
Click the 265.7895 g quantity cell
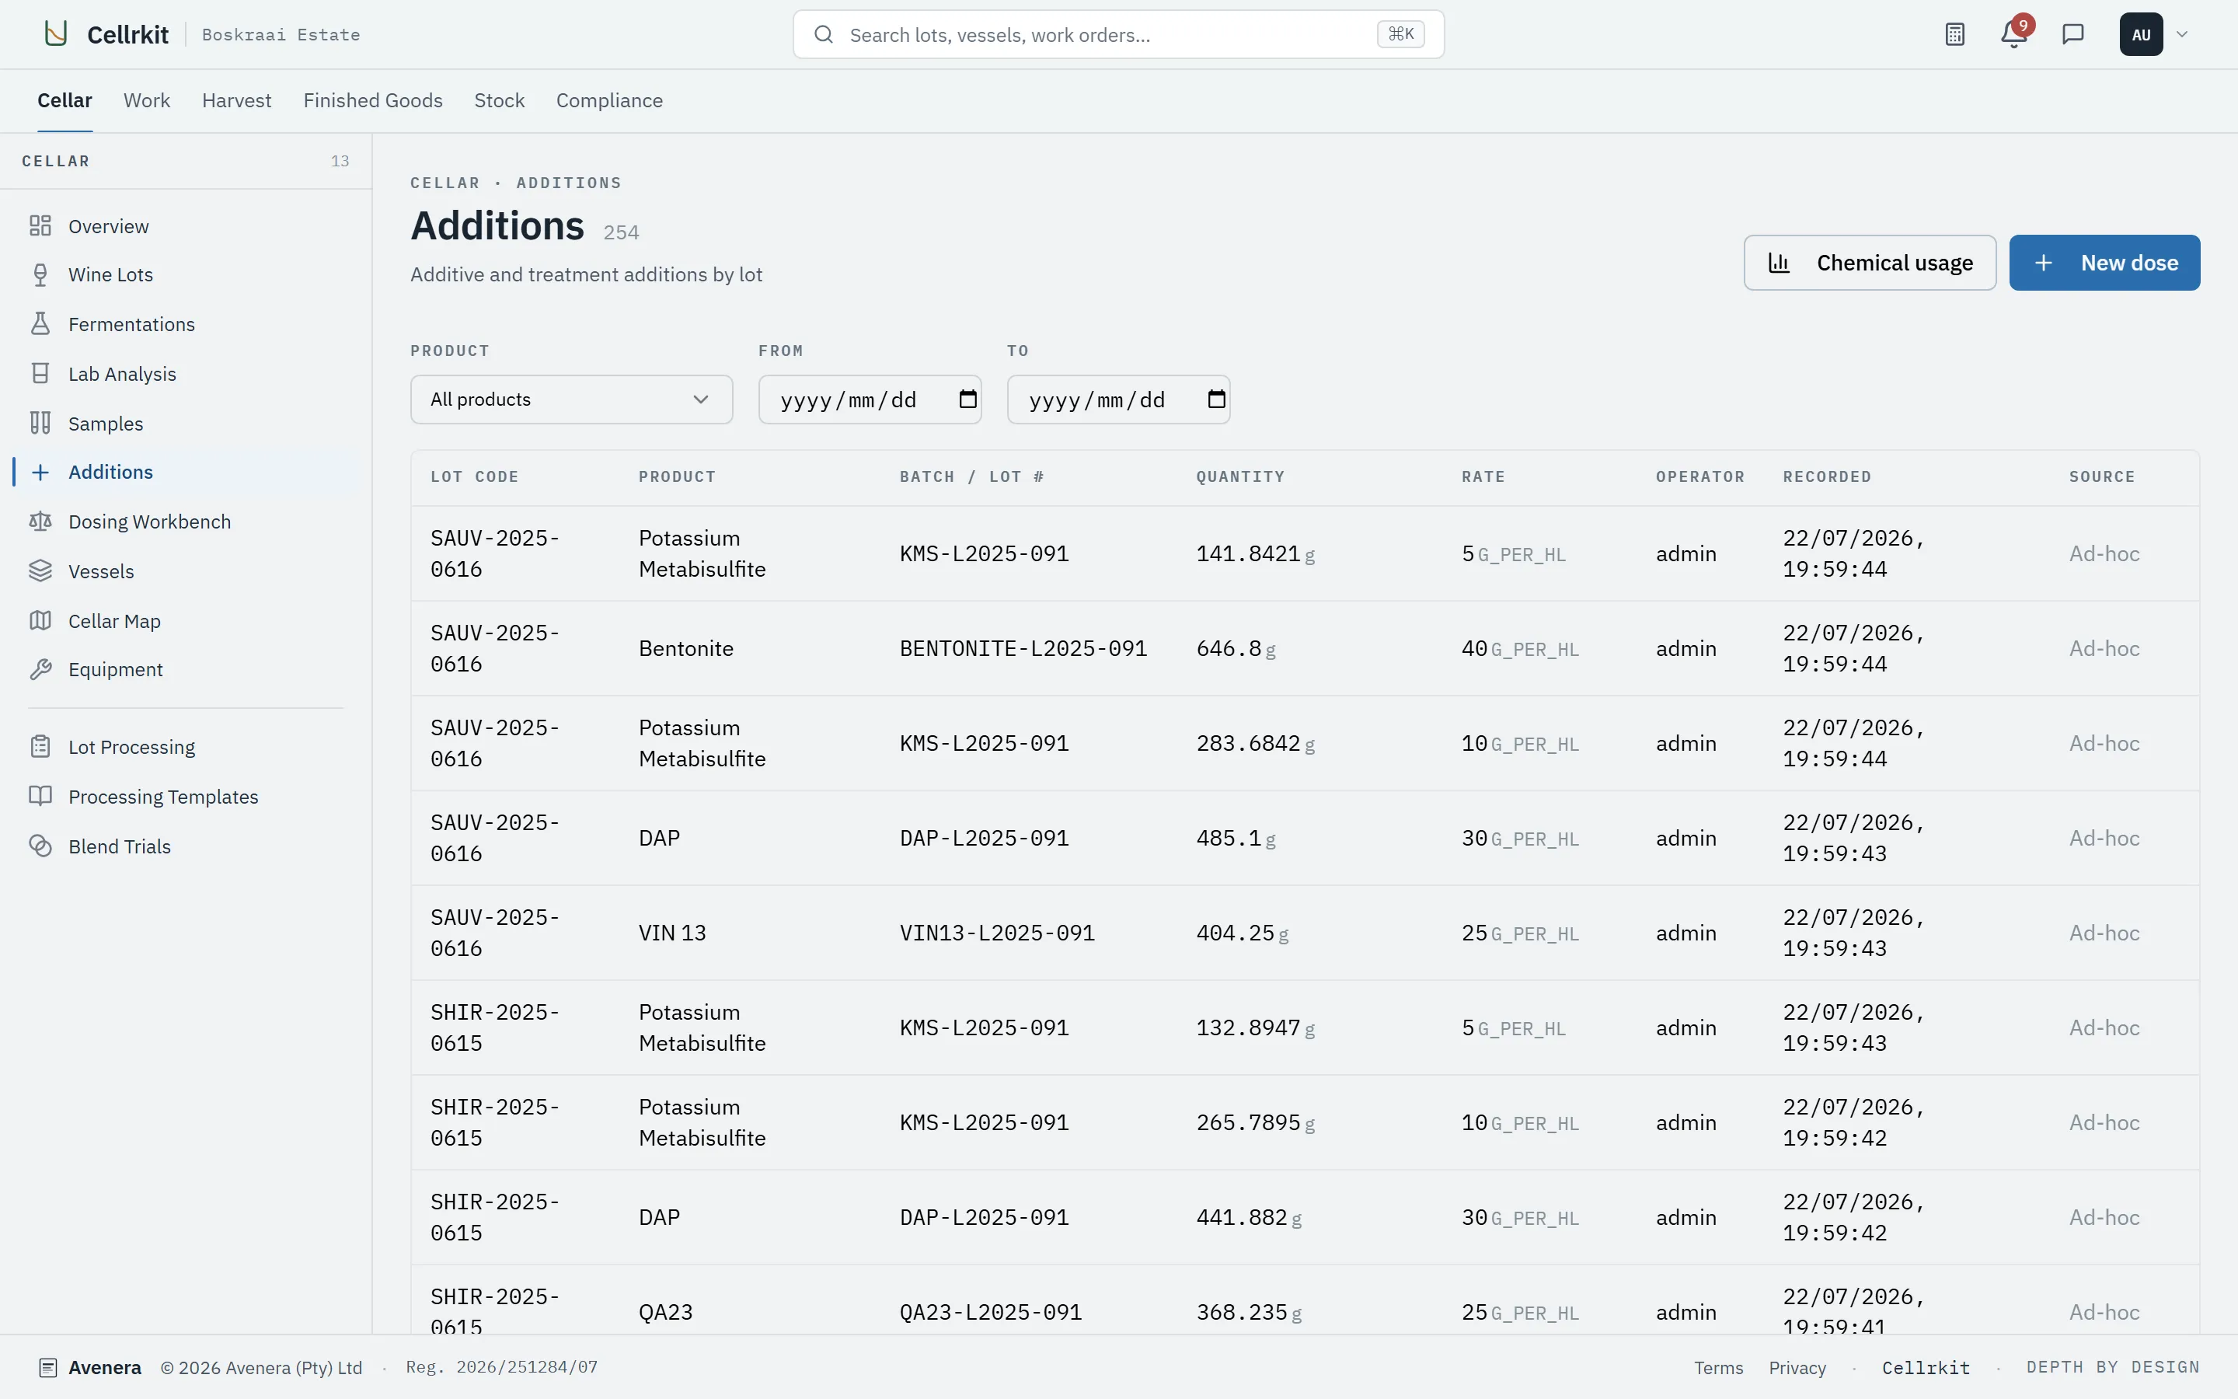click(x=1255, y=1122)
